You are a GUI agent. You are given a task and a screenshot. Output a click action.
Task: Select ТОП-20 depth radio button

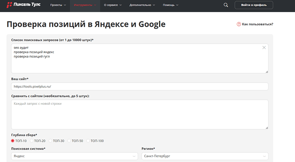(32, 140)
